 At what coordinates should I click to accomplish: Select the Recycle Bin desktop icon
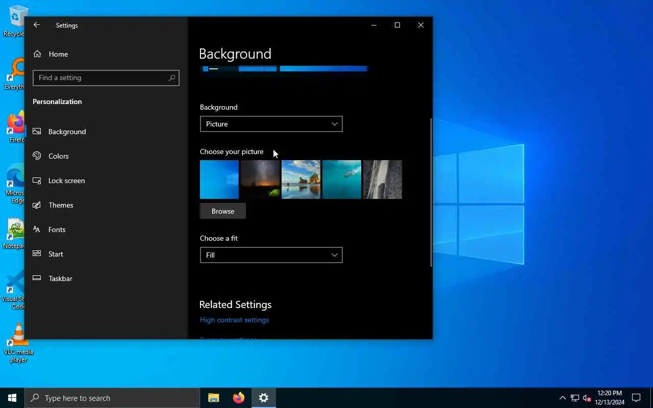(x=15, y=21)
